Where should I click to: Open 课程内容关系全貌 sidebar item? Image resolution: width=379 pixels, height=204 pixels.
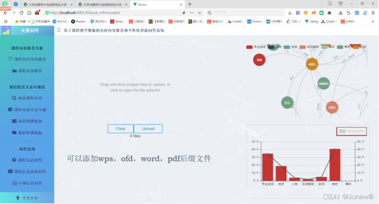(x=27, y=110)
